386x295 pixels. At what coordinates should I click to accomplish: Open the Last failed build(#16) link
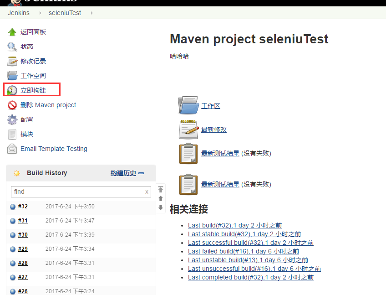(244, 251)
